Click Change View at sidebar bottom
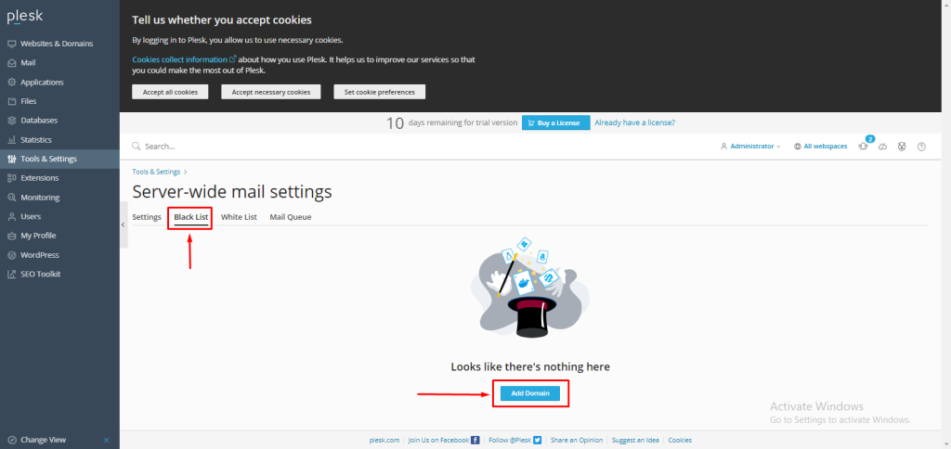Viewport: 951px width, 449px height. click(43, 440)
